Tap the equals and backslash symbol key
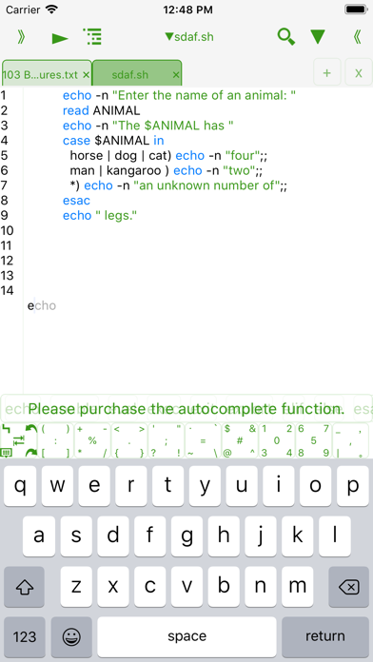This screenshot has height=662, width=373. coord(203,440)
